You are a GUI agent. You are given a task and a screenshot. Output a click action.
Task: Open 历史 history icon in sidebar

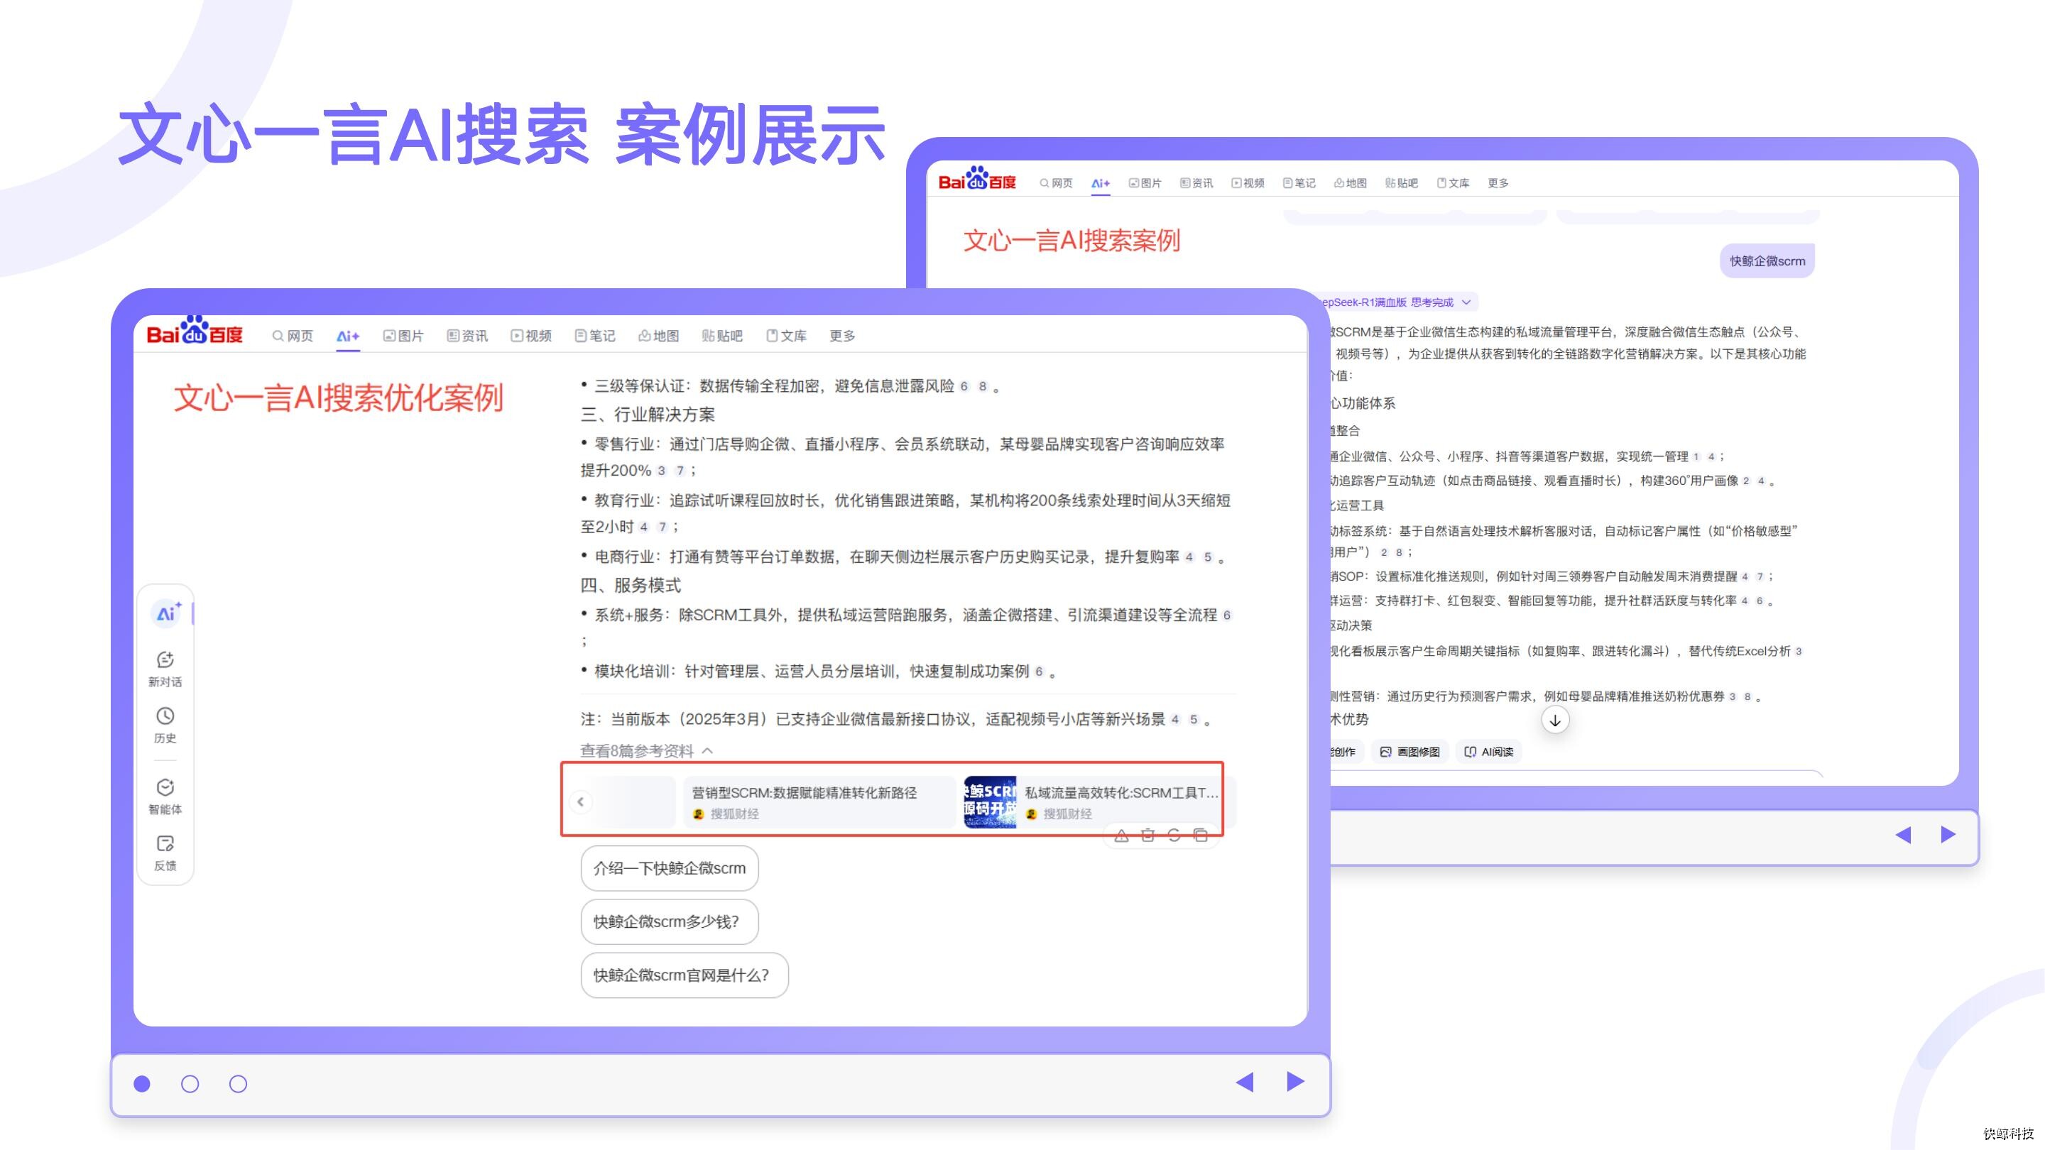(165, 725)
